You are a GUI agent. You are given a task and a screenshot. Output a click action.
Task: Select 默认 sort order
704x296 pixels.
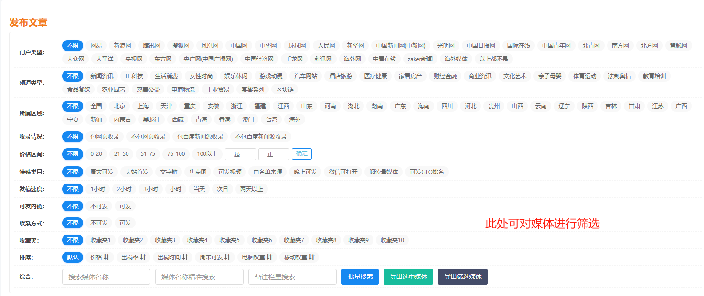(73, 257)
